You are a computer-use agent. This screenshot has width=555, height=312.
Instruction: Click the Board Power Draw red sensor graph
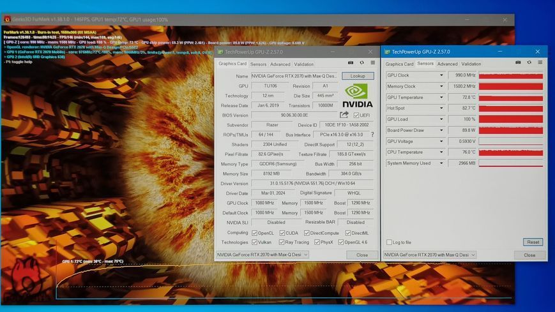(511, 130)
